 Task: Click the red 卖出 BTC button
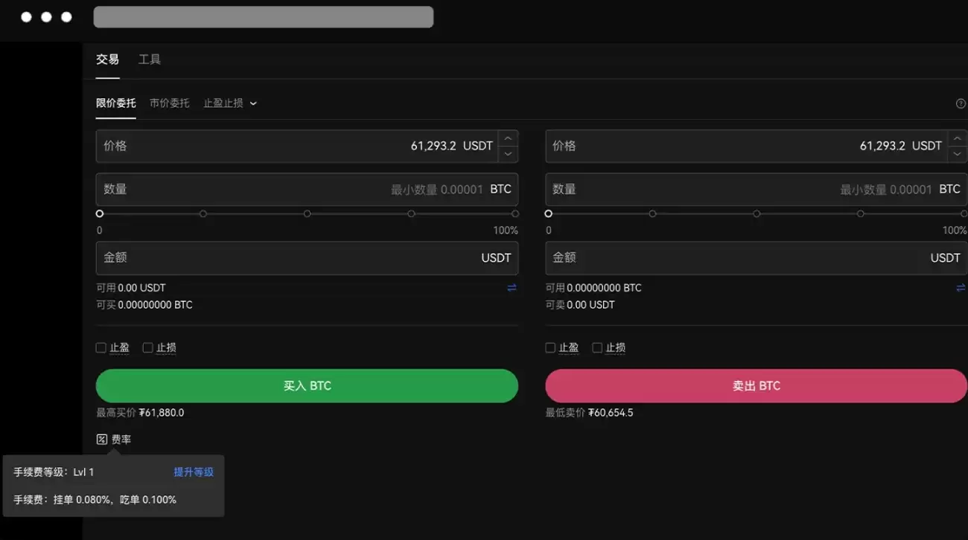click(x=756, y=385)
